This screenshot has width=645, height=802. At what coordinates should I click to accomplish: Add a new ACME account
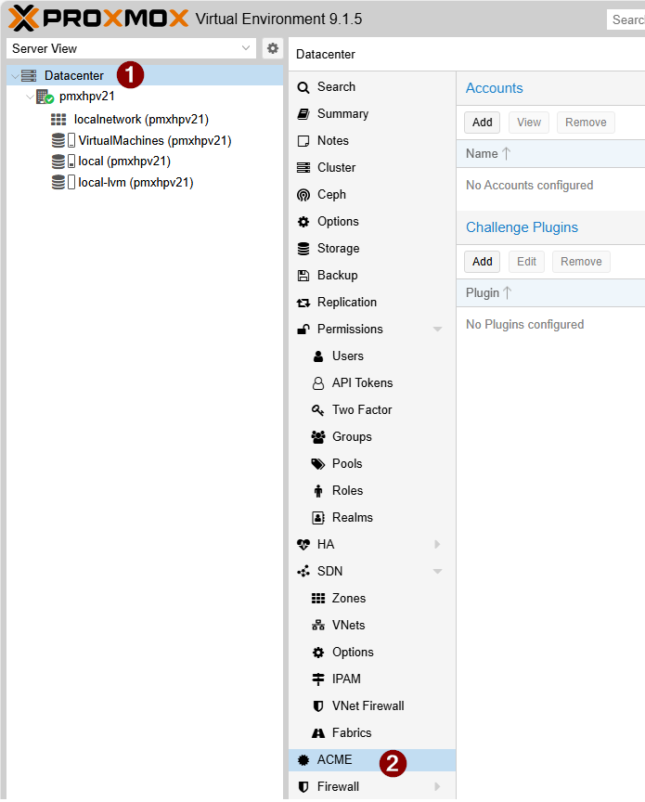pos(482,123)
